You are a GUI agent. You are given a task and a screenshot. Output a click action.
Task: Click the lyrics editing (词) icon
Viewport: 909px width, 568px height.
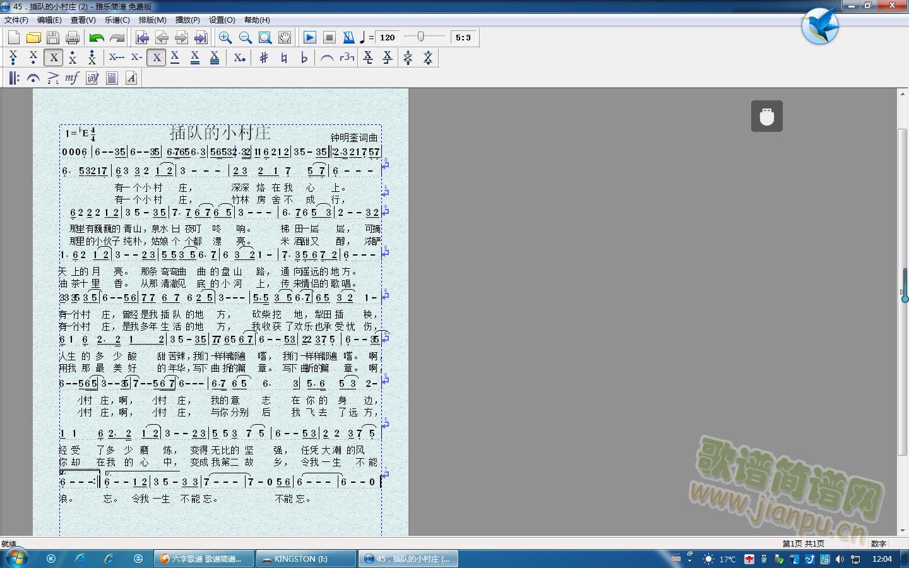pos(92,78)
